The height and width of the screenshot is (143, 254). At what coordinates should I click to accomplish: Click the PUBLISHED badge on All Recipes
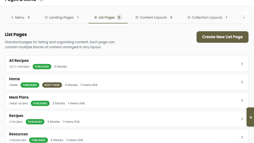click(42, 67)
